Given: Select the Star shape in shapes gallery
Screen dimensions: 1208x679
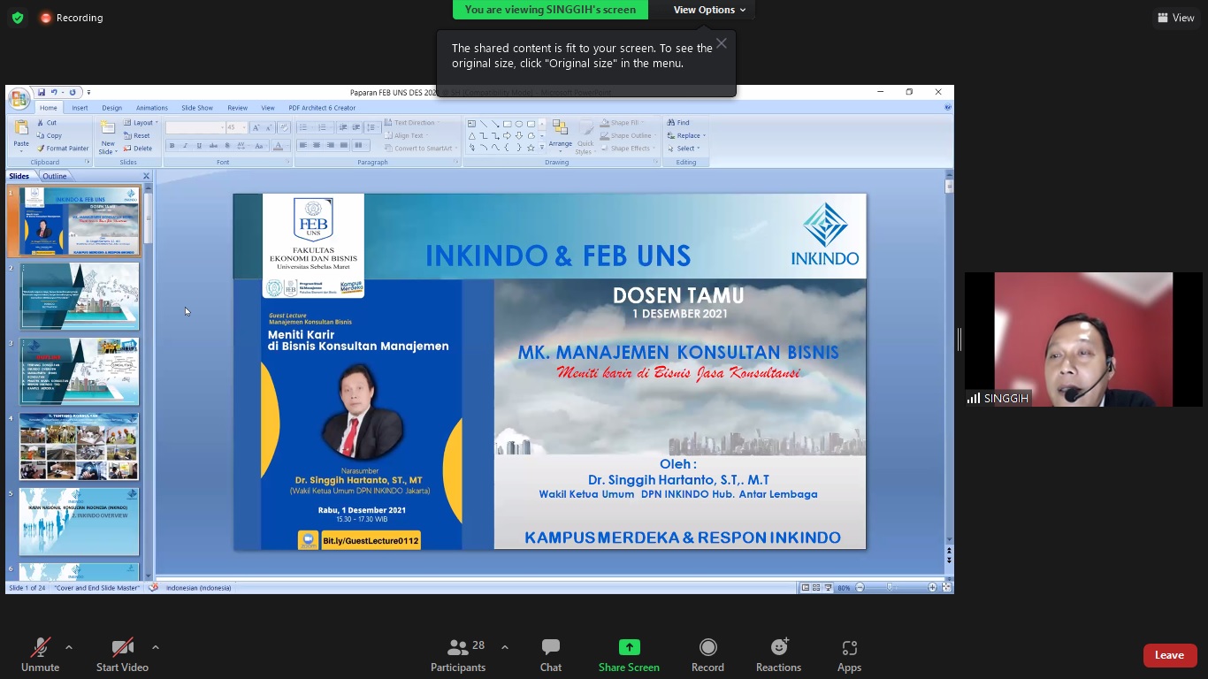Looking at the screenshot, I should point(531,148).
